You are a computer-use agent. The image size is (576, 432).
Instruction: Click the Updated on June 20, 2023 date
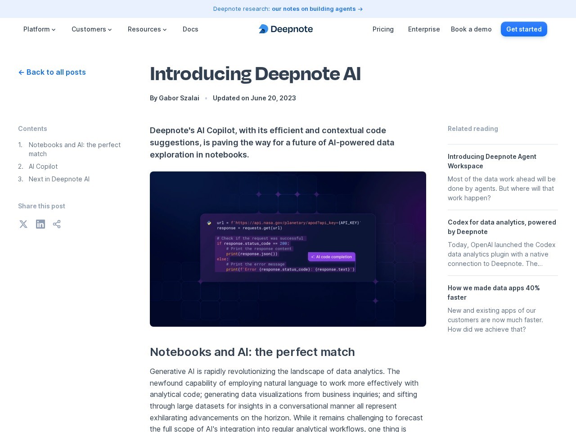(x=254, y=98)
